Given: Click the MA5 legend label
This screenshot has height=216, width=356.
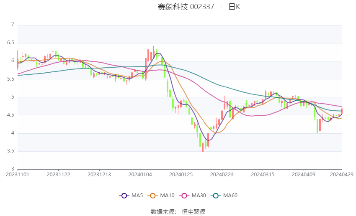Looking at the screenshot, I should point(137,196).
